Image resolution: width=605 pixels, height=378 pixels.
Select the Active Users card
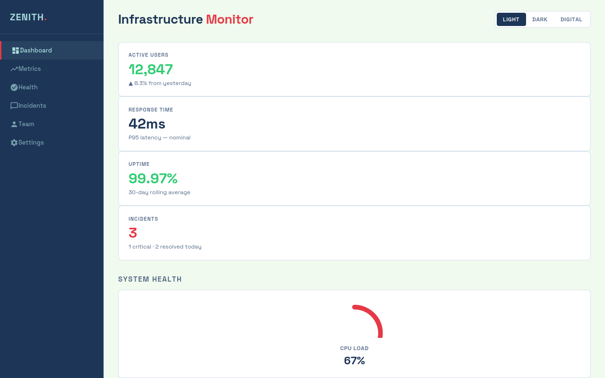click(x=354, y=69)
